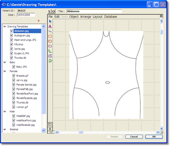Click the malefaceside.jpg file icon
The width and height of the screenshot is (170, 146).
tap(14, 125)
